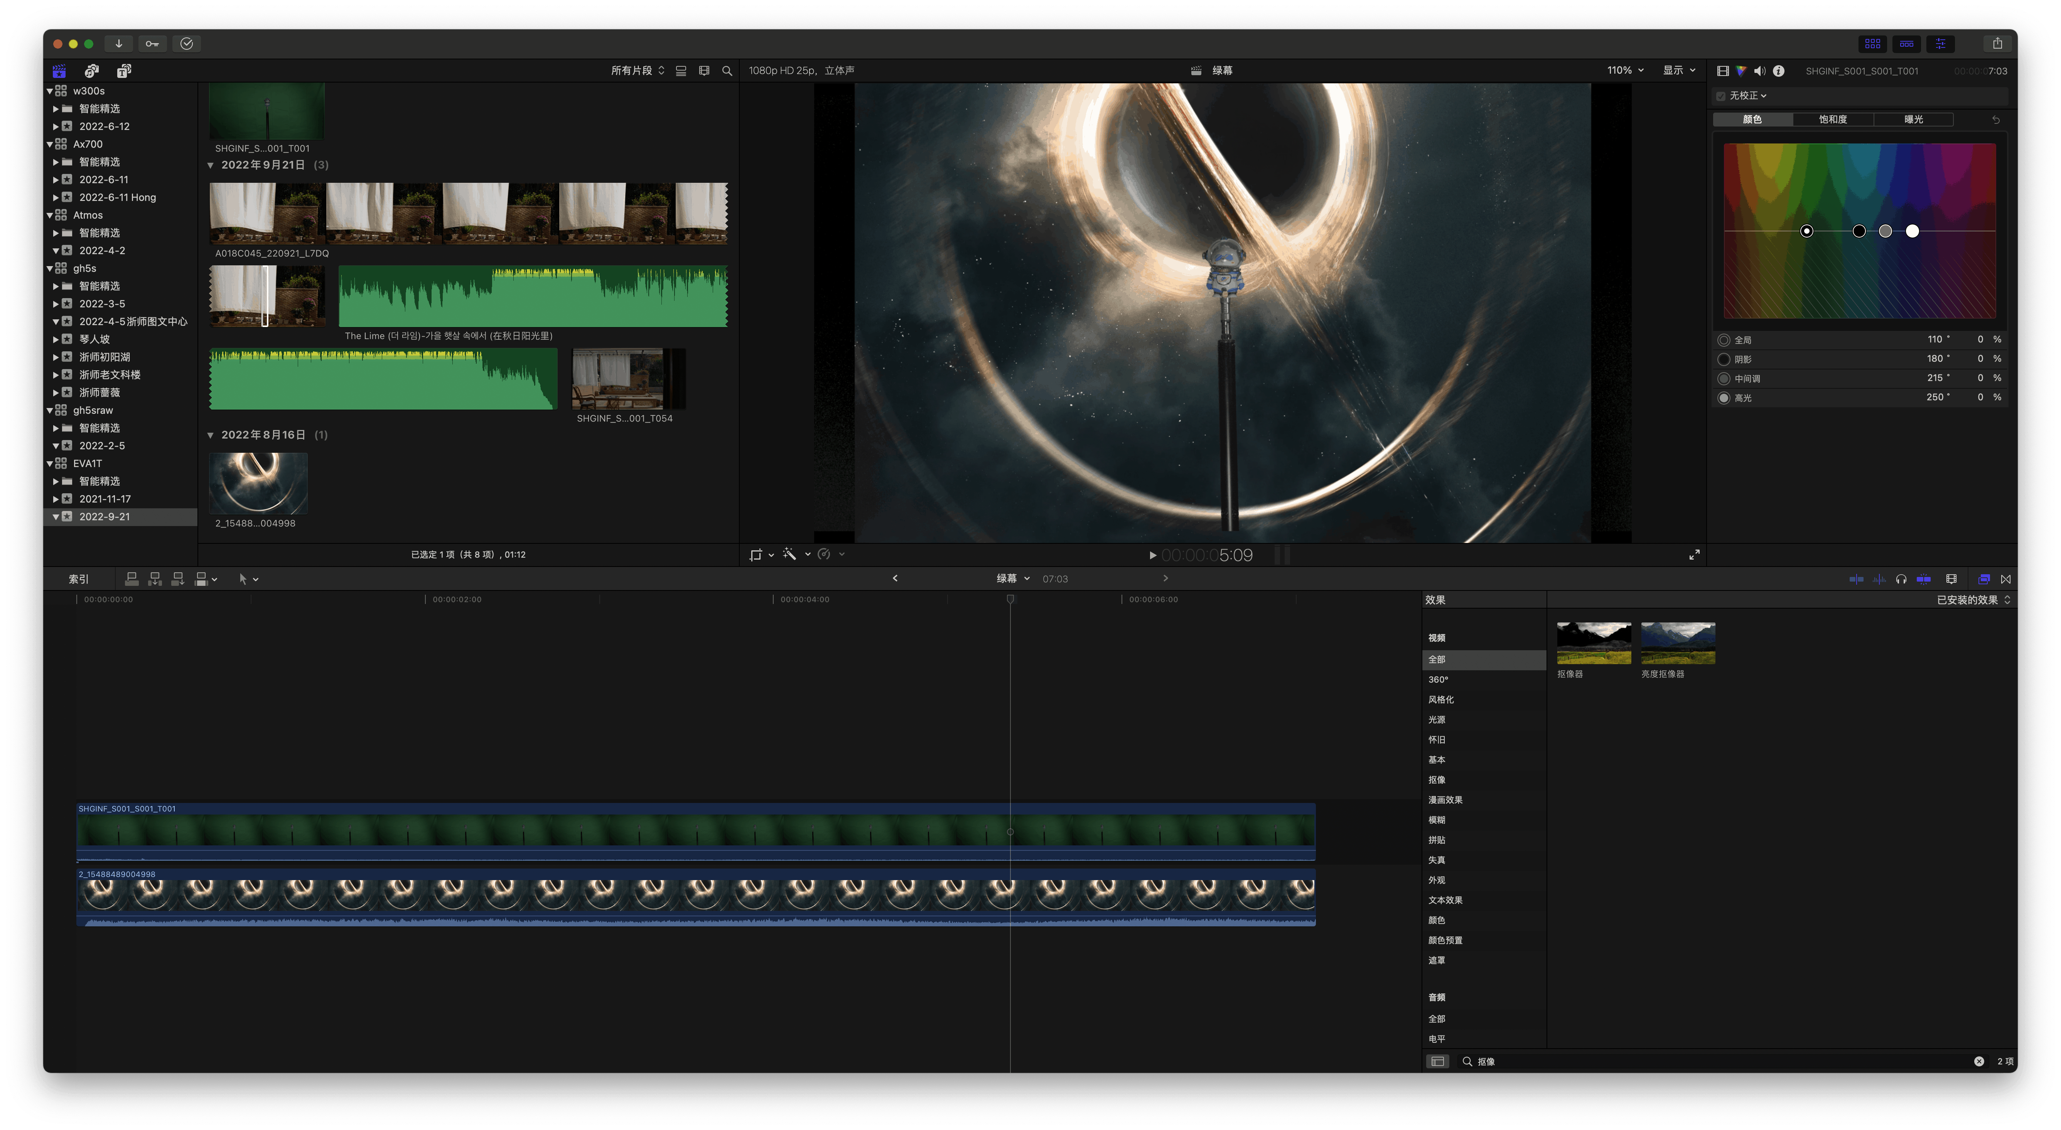Switch to the 饱和度 saturation tab

click(x=1832, y=119)
